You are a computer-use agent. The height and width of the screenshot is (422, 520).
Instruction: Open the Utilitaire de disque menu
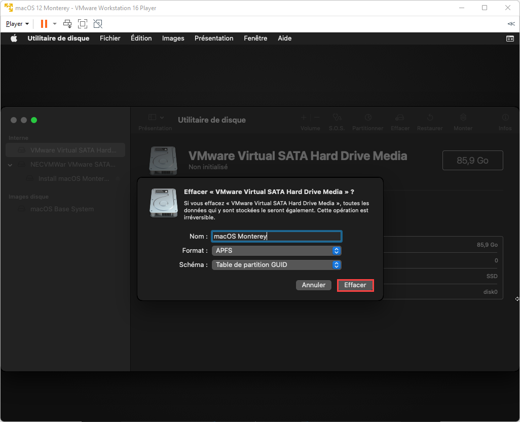pos(58,38)
